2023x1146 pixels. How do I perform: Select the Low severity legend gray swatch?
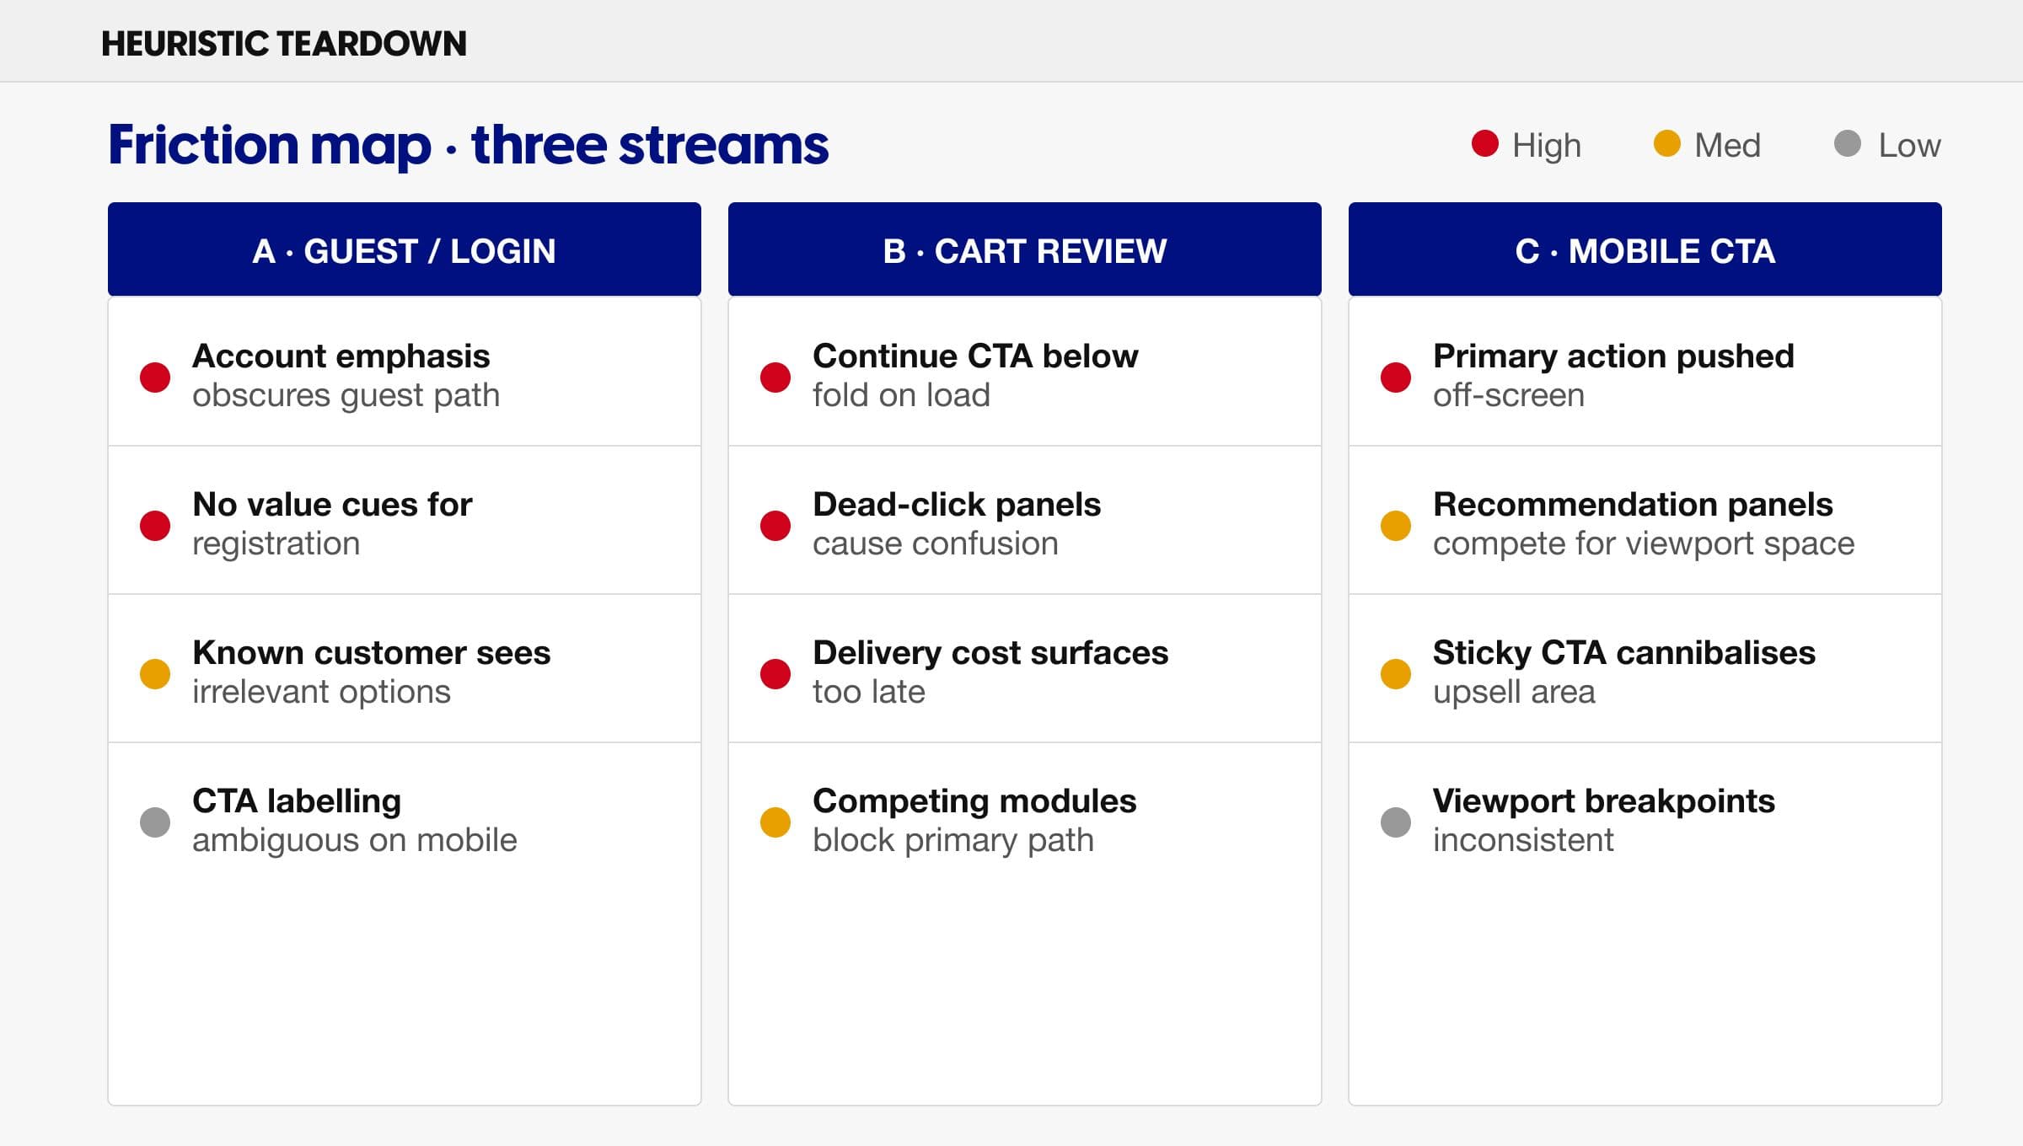[x=1848, y=143]
